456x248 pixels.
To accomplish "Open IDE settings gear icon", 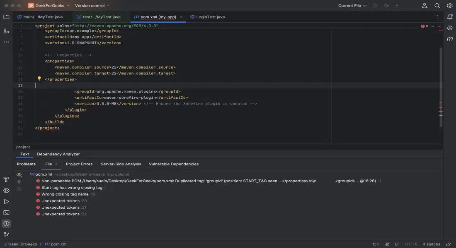I will (x=450, y=5).
